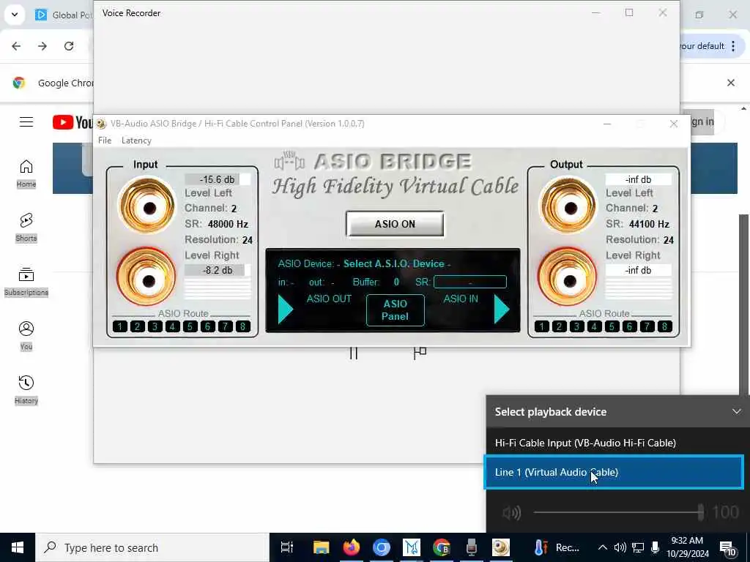This screenshot has width=750, height=562.
Task: Toggle Input ASIO Route channel 1
Action: 119,326
